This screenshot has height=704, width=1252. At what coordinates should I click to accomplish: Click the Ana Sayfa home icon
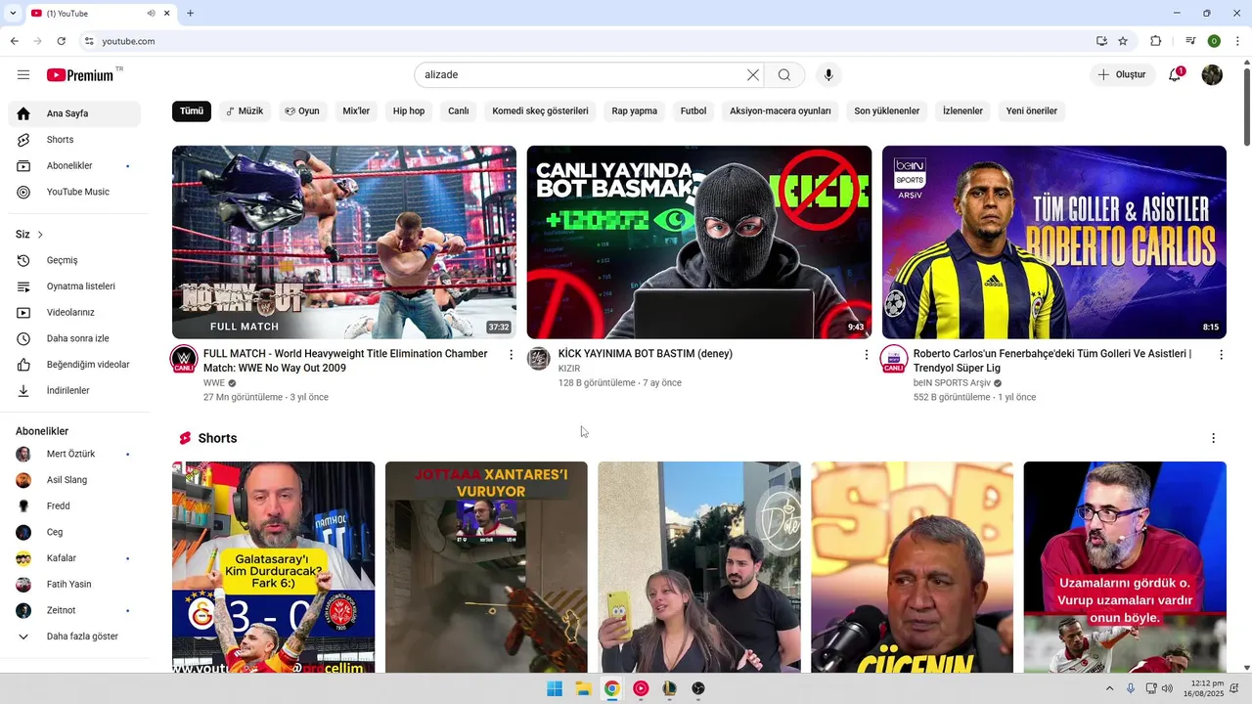(x=23, y=113)
